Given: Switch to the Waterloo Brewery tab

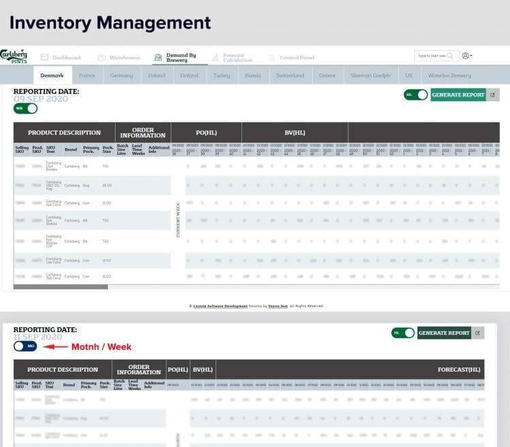Looking at the screenshot, I should [449, 75].
